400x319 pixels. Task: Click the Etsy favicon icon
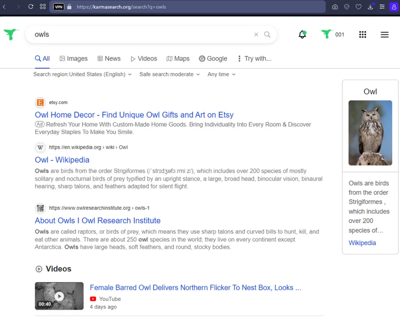(40, 103)
